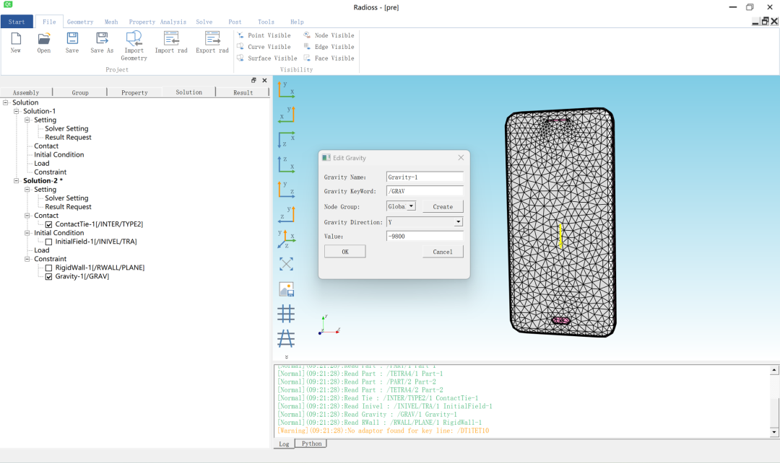
Task: Float the solution dock panel
Action: 253,80
